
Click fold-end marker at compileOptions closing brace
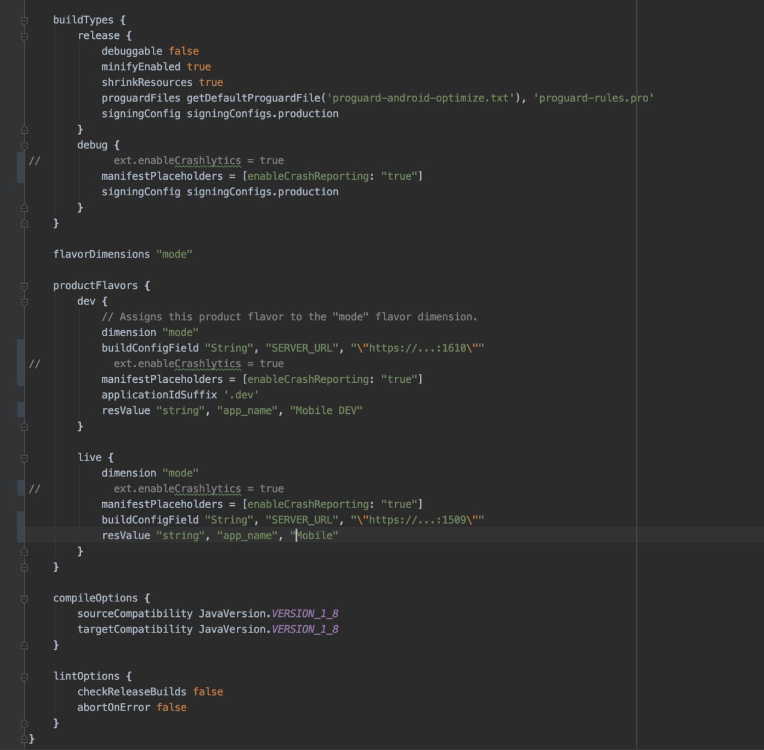point(24,645)
